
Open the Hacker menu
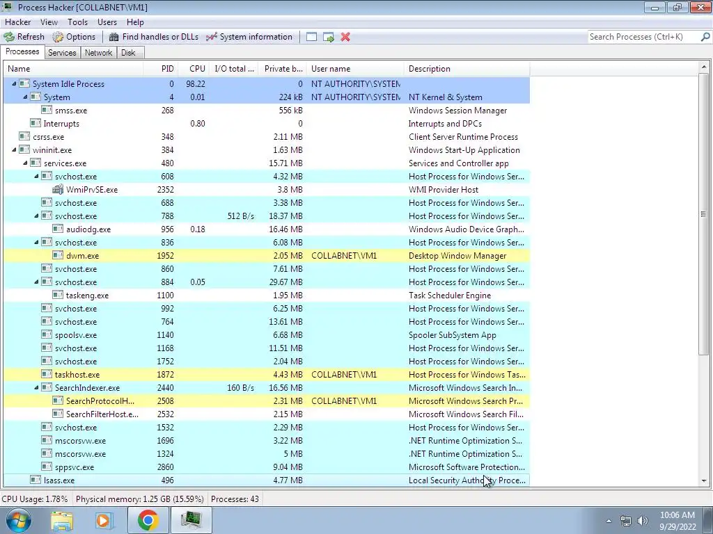coord(17,22)
